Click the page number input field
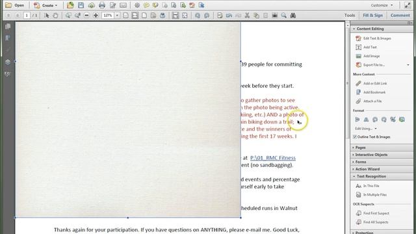This screenshot has height=234, width=416. pos(26,16)
